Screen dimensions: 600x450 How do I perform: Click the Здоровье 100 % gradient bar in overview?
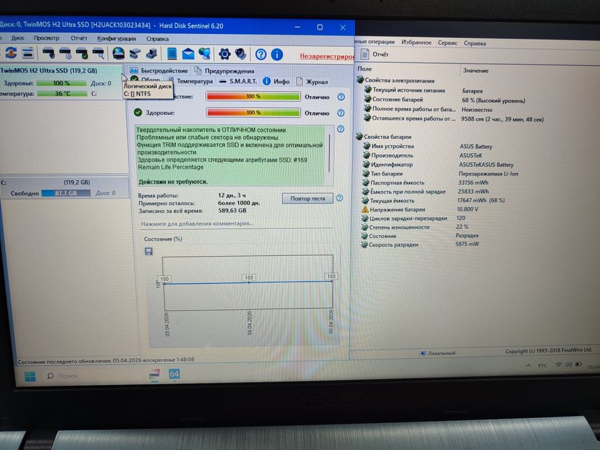click(253, 113)
